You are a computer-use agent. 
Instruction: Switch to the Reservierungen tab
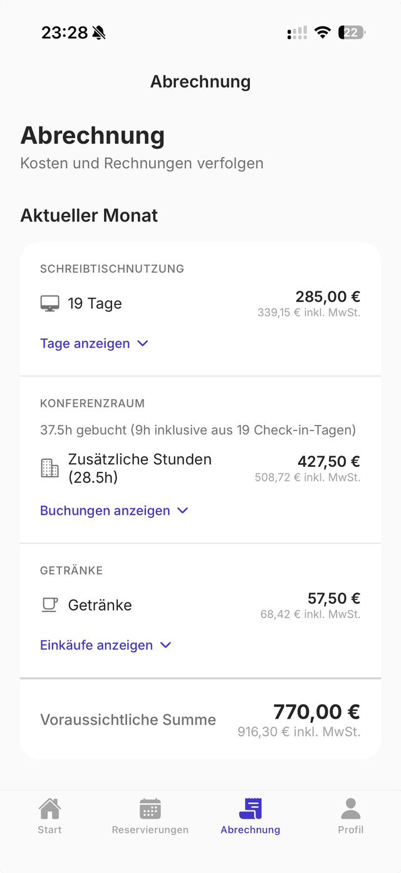coord(150,816)
